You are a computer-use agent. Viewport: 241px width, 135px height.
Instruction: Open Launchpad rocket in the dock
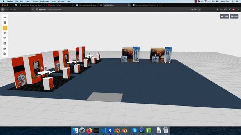pyautogui.click(x=82, y=130)
